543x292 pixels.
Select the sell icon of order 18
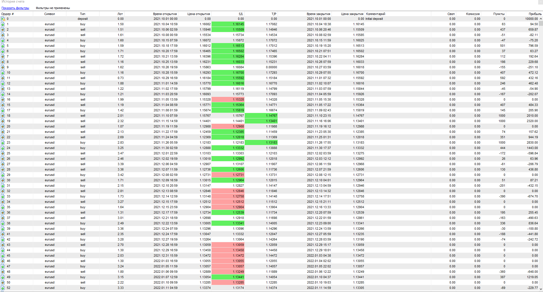coord(3,116)
